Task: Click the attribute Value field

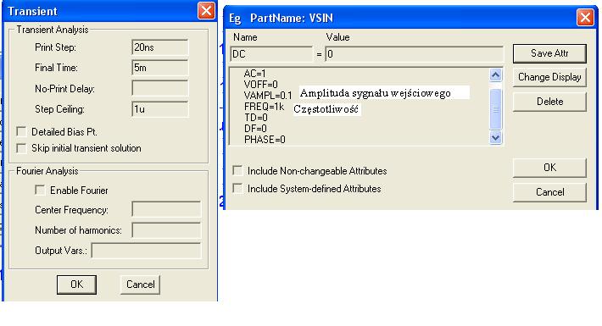Action: (x=414, y=54)
